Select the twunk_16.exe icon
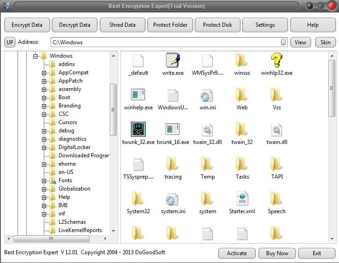339x263 pixels. click(x=173, y=129)
